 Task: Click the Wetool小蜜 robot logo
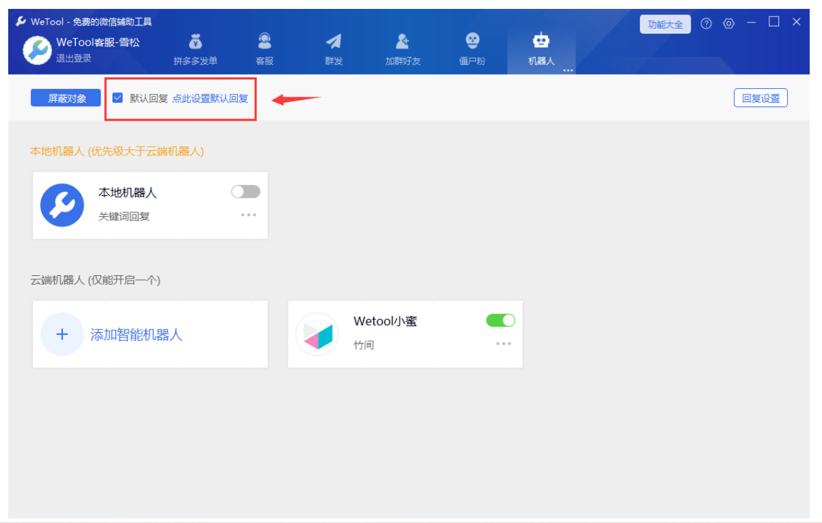click(317, 334)
